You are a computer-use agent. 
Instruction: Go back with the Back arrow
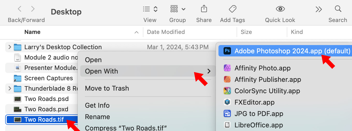pos(19,9)
